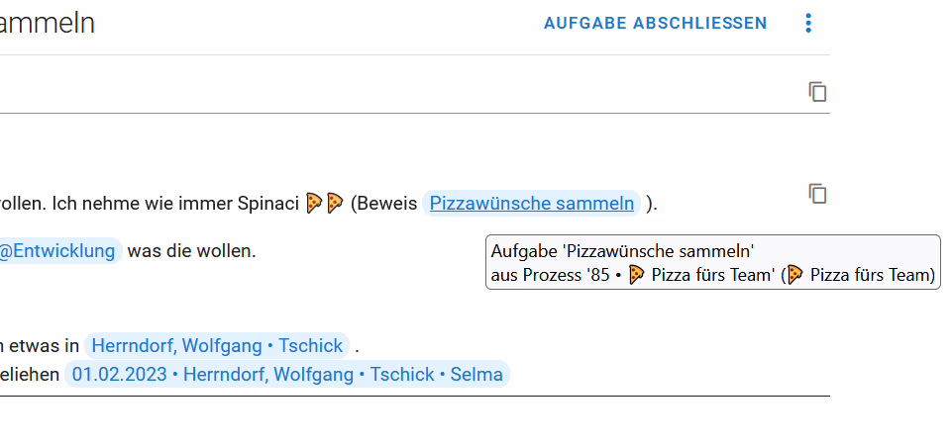
Task: Click the page title ending in ammeln
Action: (x=48, y=23)
